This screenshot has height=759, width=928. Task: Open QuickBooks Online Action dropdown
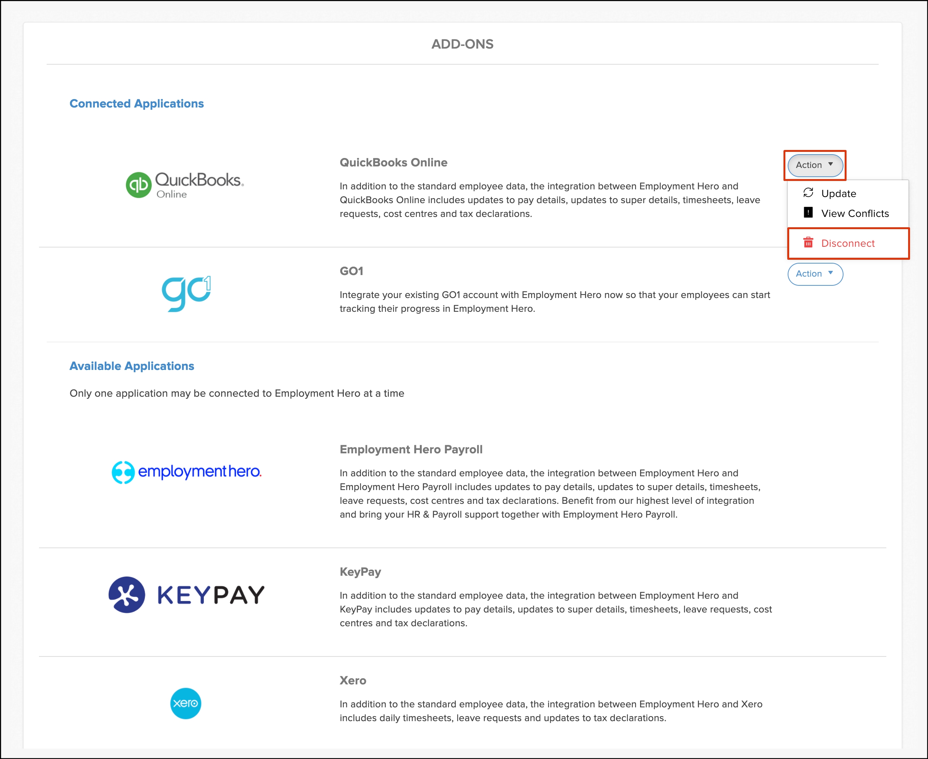click(814, 165)
